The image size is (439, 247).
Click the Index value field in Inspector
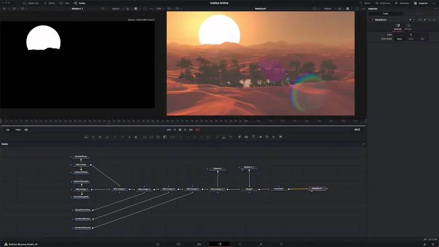click(410, 35)
